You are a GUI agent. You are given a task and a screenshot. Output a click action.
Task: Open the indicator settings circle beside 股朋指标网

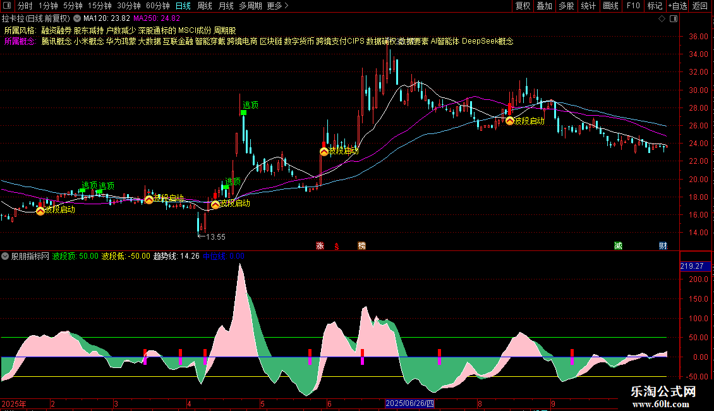[5, 256]
